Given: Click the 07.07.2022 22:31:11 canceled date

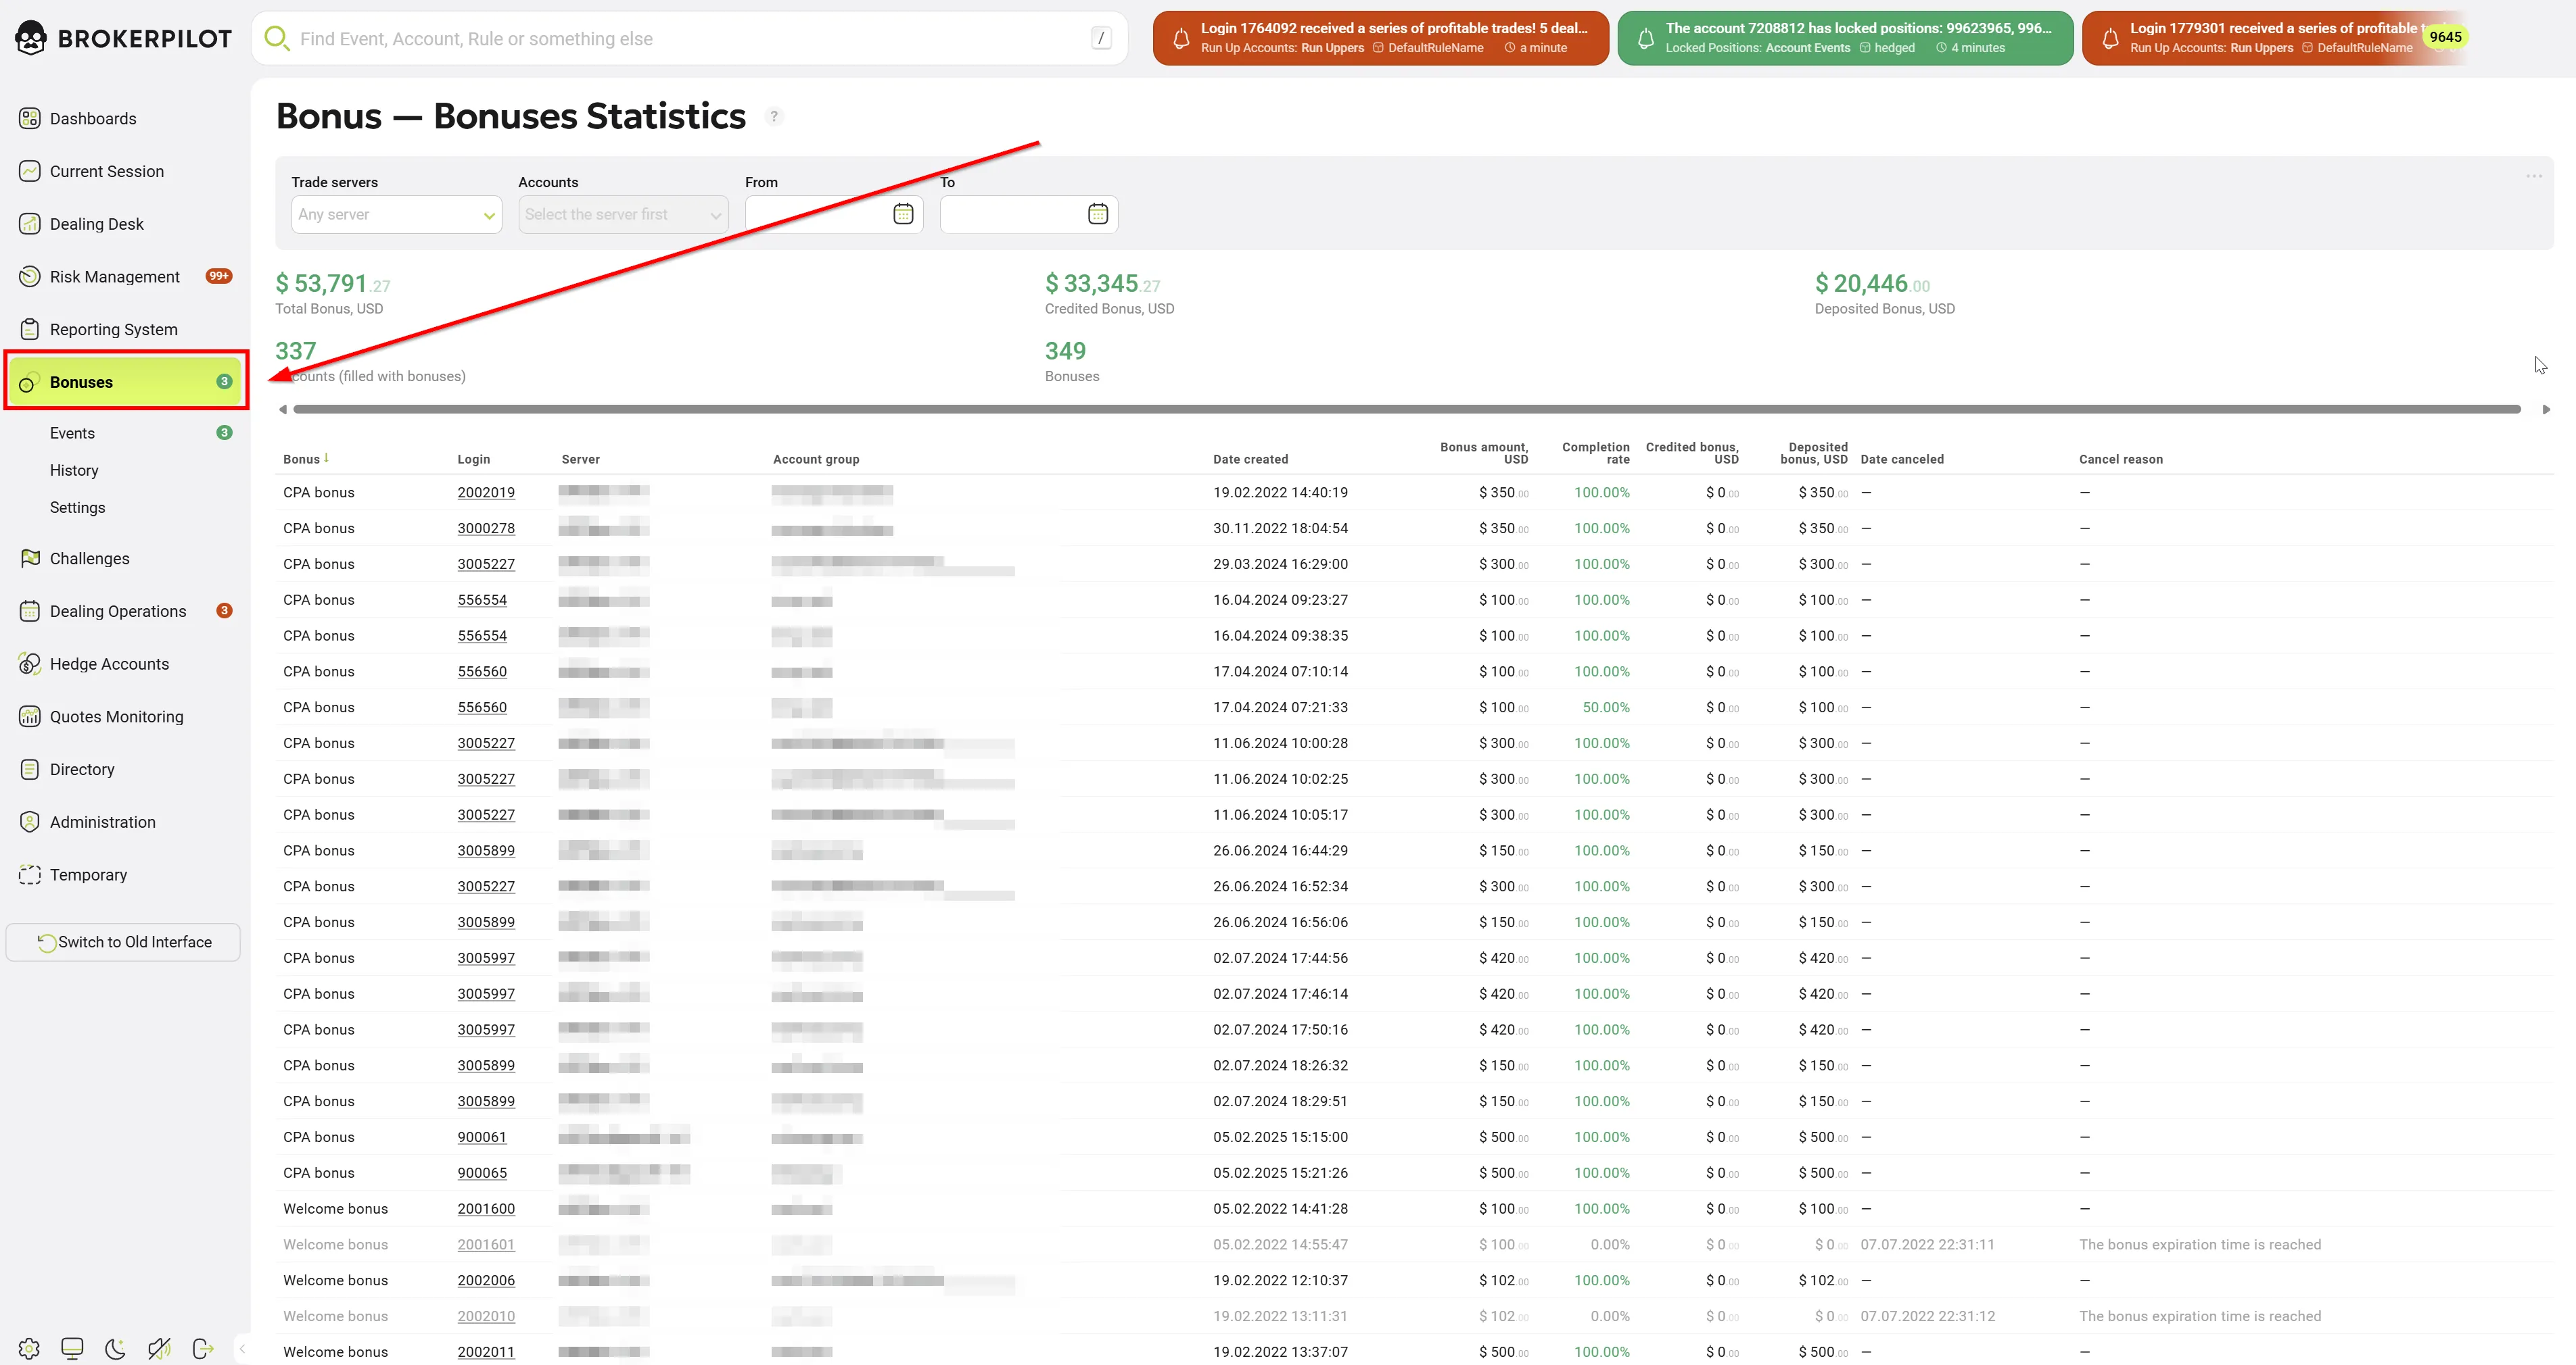Looking at the screenshot, I should click(x=1927, y=1245).
